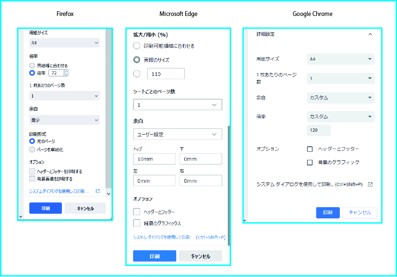Click the 印刷 button in Firefox
397x277 pixels.
click(x=45, y=208)
